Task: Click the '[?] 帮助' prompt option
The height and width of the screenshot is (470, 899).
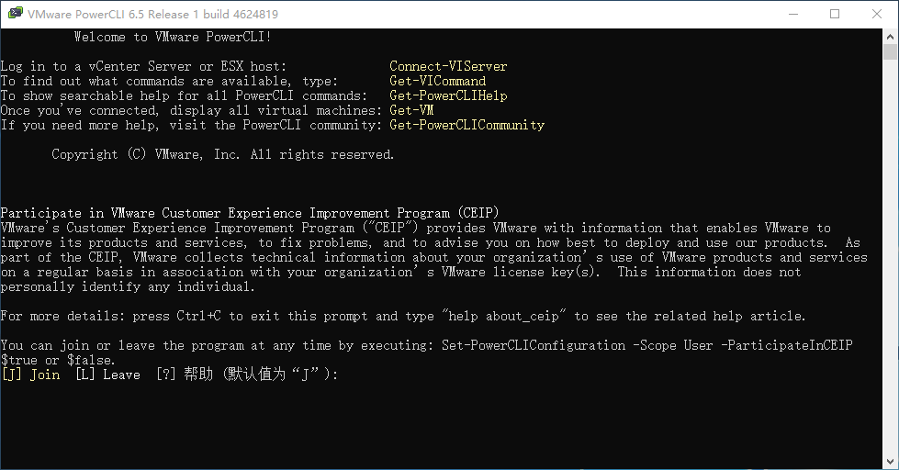Action: tap(185, 375)
